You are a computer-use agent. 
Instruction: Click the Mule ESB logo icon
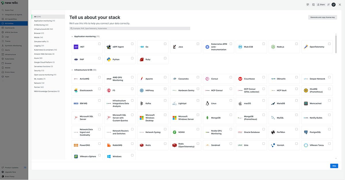pyautogui.click(x=240, y=47)
